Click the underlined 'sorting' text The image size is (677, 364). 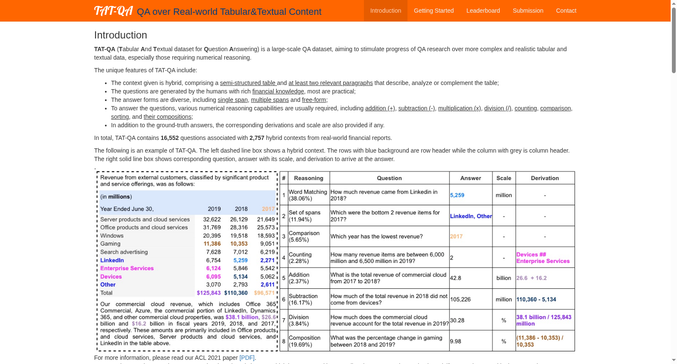120,117
